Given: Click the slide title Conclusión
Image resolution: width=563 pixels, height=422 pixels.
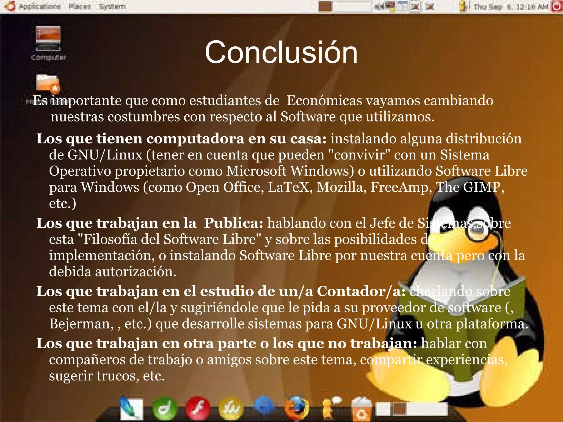Looking at the screenshot, I should point(281,52).
